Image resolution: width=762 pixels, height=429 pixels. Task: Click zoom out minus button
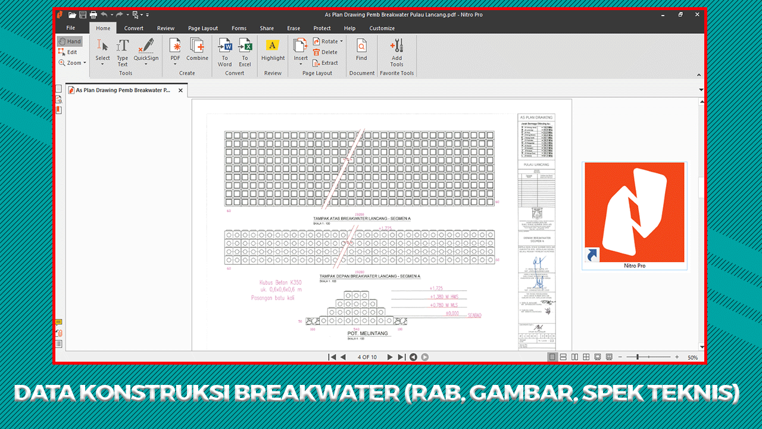620,357
